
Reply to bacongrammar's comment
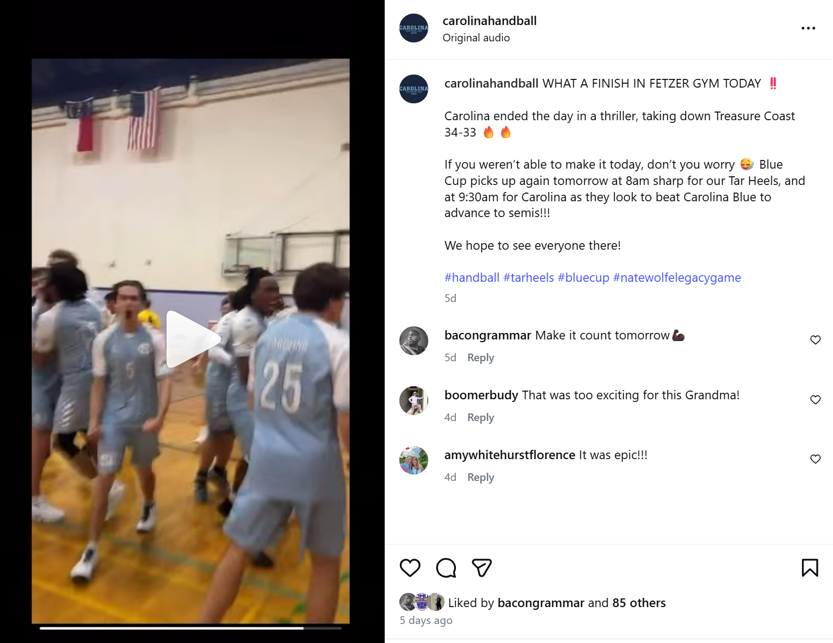(480, 358)
